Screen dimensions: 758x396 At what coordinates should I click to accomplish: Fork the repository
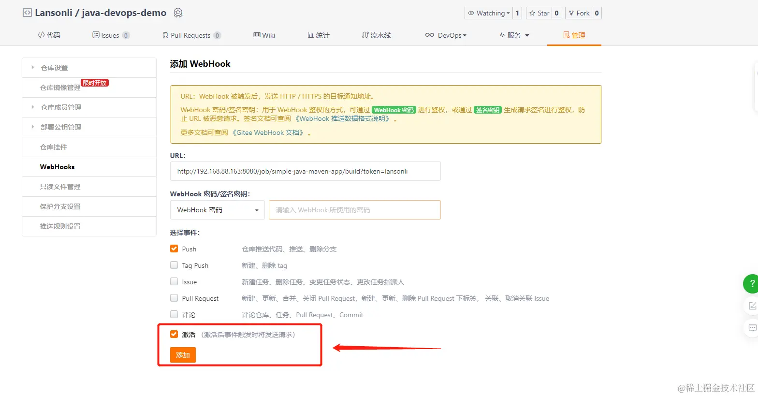tap(579, 13)
